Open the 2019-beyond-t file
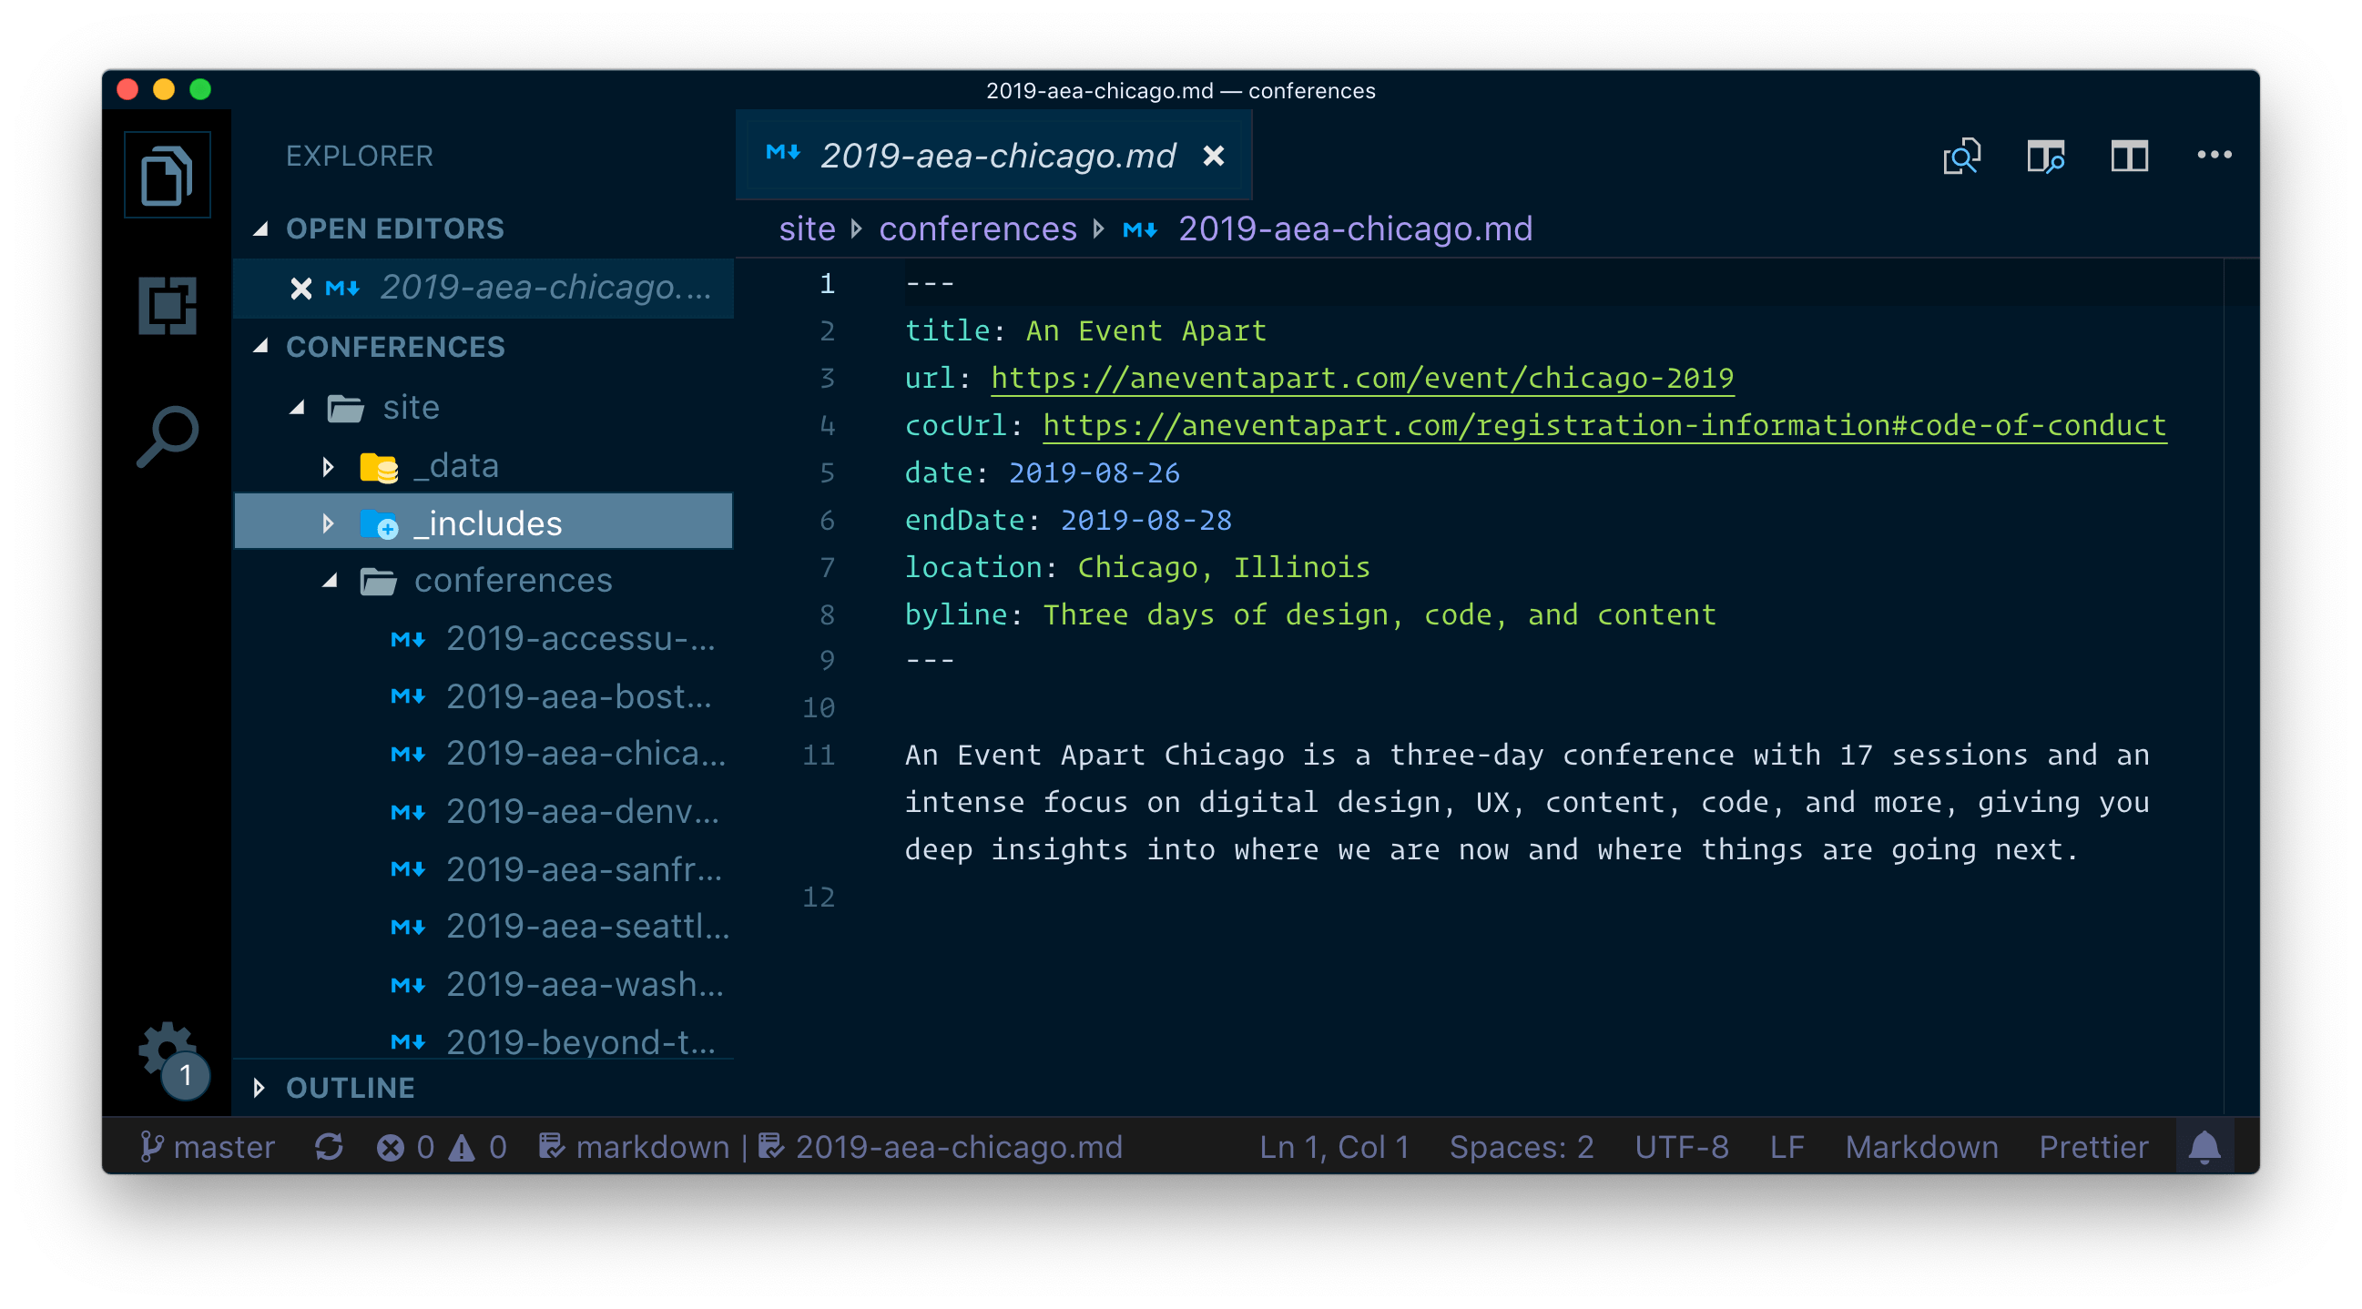The height and width of the screenshot is (1309, 2362). point(580,1042)
